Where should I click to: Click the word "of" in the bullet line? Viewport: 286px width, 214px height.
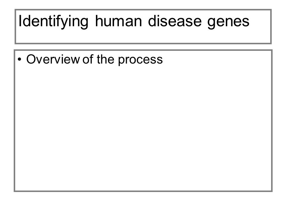point(88,59)
